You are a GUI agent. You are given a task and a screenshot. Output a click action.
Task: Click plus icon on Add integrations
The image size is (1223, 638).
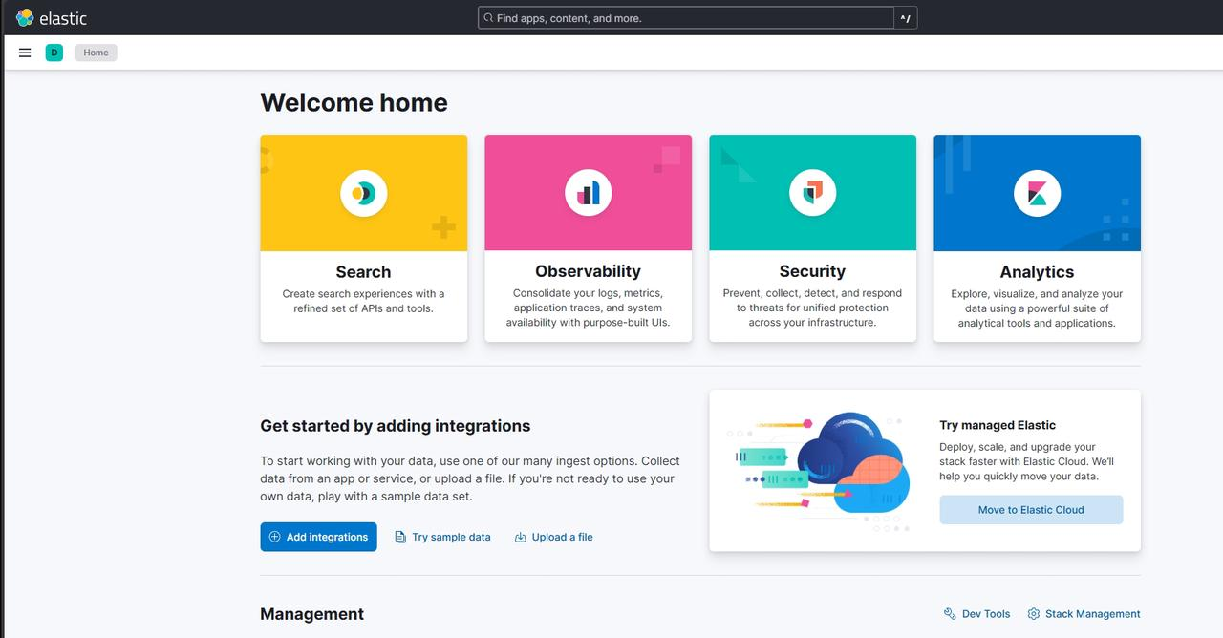(x=274, y=537)
